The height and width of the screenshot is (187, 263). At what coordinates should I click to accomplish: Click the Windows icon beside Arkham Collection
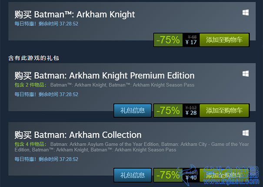pos(245,133)
